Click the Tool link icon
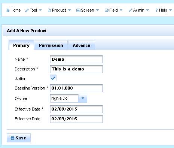174x148 pixels. tap(27, 10)
